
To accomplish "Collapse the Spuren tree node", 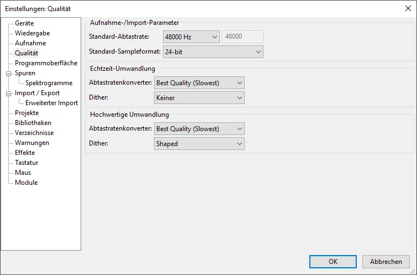I will coord(8,73).
